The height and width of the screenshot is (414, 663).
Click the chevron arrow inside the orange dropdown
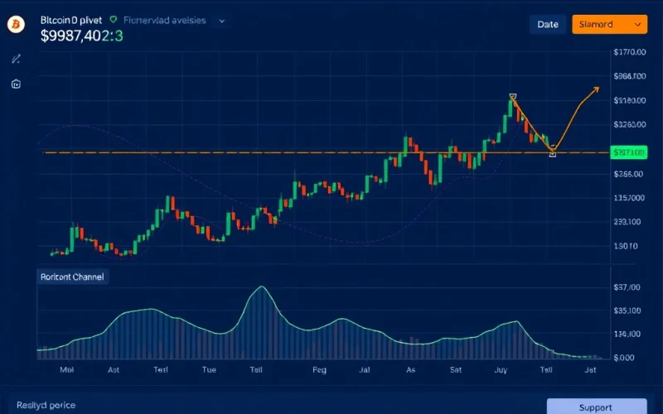point(636,25)
